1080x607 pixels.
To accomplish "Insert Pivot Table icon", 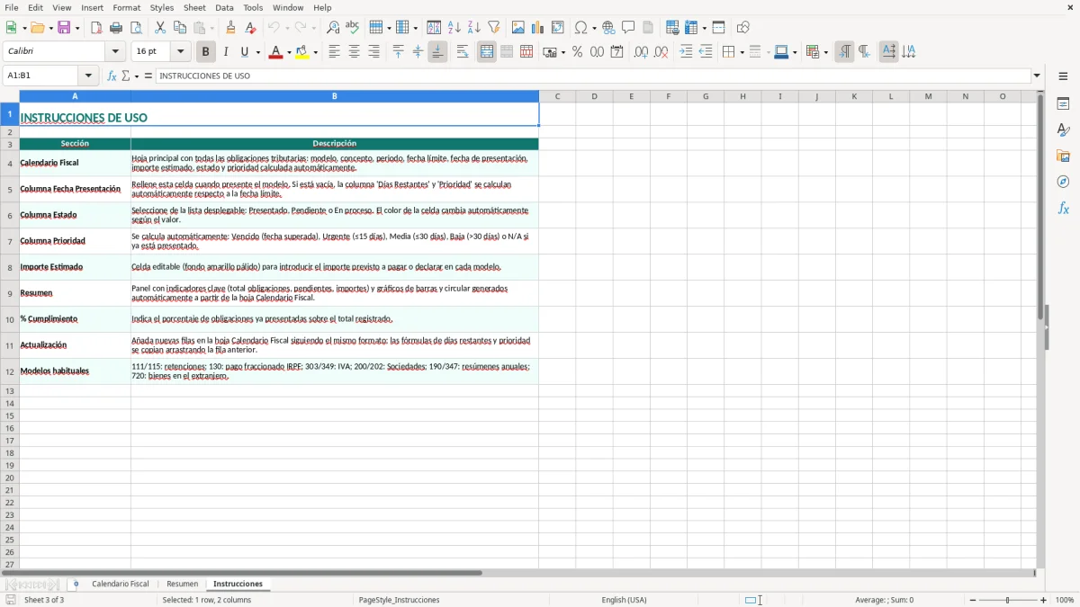I will point(558,28).
